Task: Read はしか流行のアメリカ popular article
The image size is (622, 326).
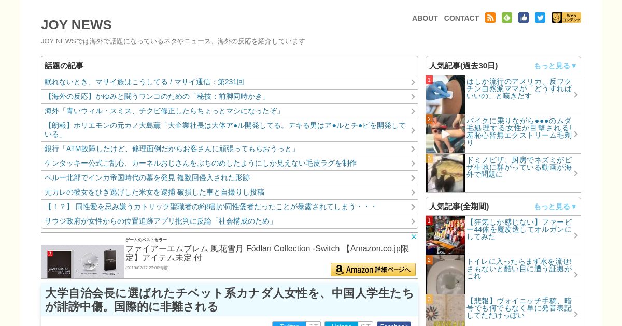Action: 519,88
